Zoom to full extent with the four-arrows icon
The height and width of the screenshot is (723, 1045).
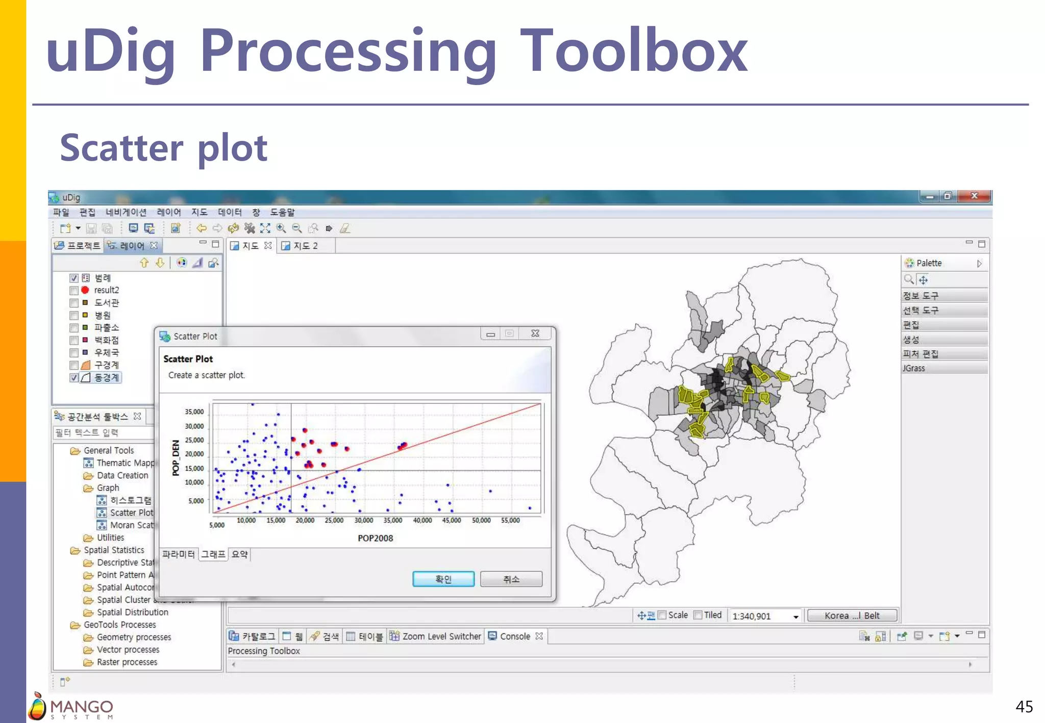click(265, 228)
